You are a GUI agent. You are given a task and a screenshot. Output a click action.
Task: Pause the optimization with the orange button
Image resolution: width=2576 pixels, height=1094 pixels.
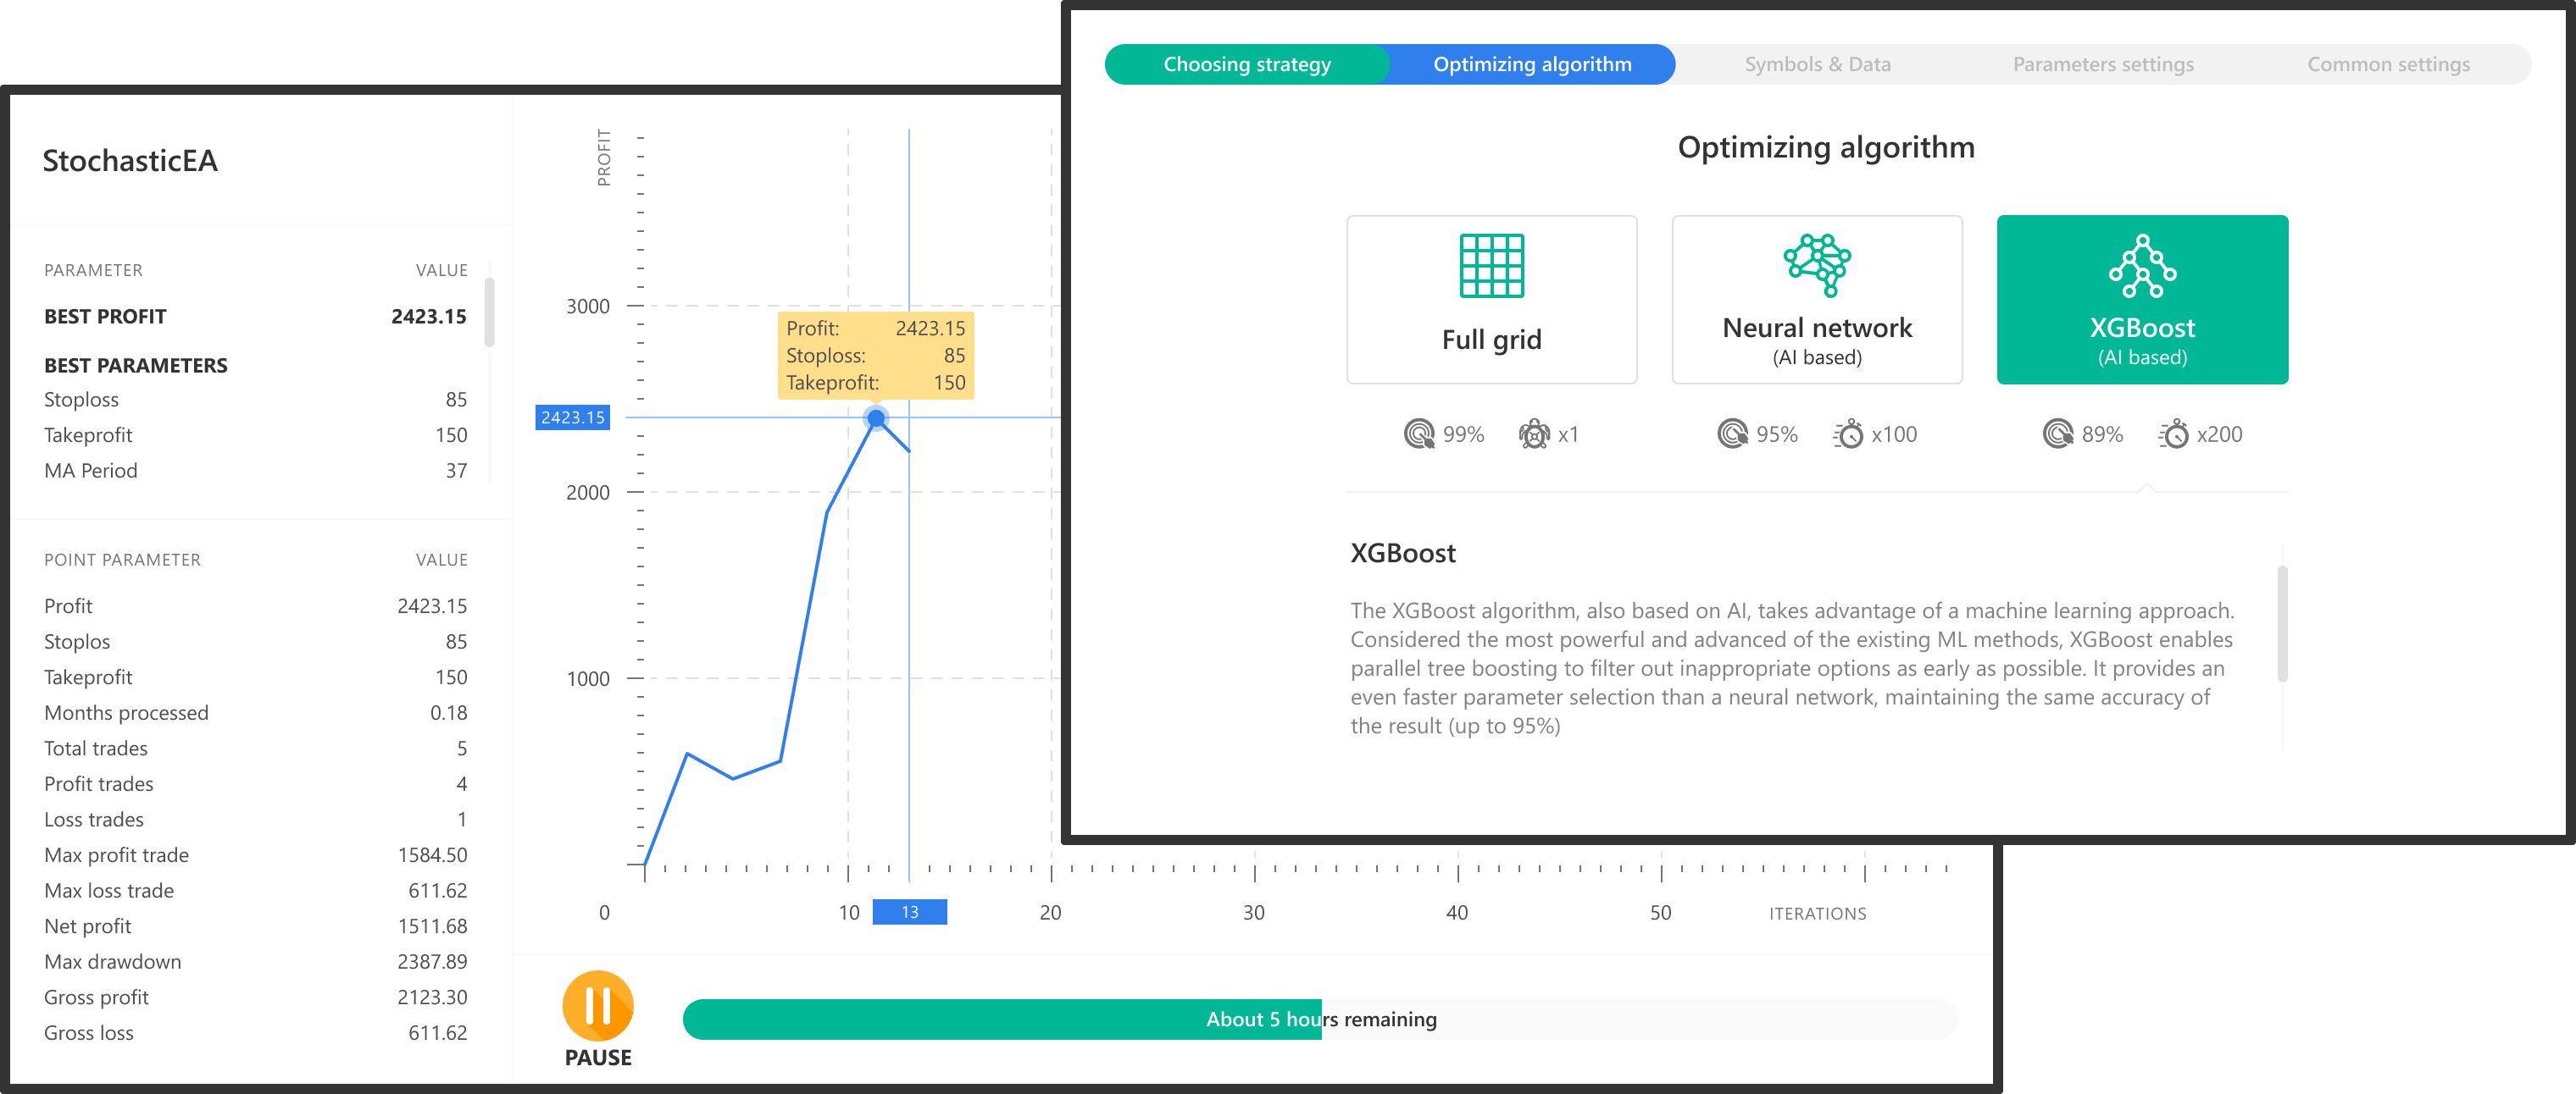click(598, 1006)
